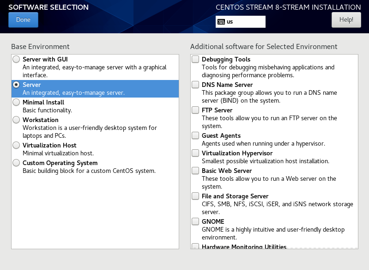This screenshot has height=270, width=369.
Task: Enable Guest Agents checkbox
Action: [x=195, y=135]
